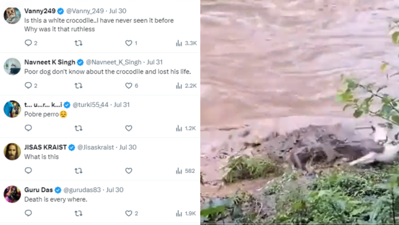
Task: Reply to Vanny249's white crocodile tweet
Action: 31,43
